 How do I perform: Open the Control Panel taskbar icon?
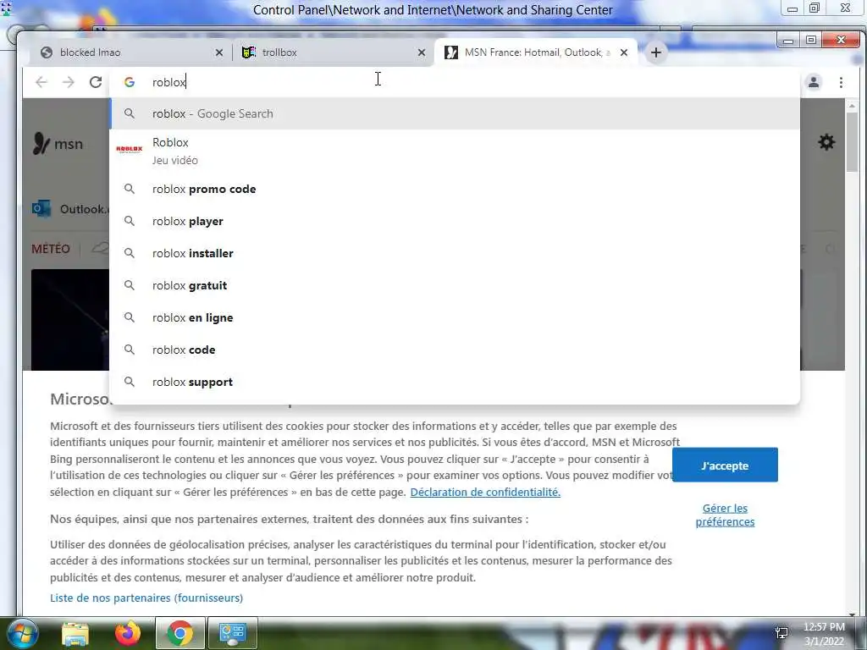click(x=232, y=633)
